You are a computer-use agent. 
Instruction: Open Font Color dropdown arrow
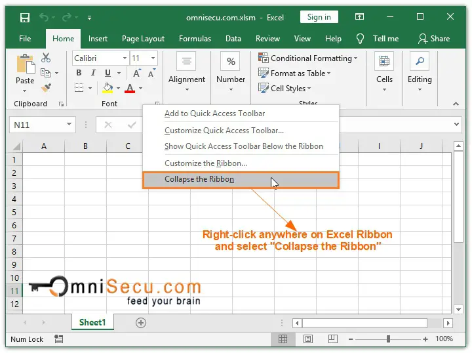(x=140, y=88)
